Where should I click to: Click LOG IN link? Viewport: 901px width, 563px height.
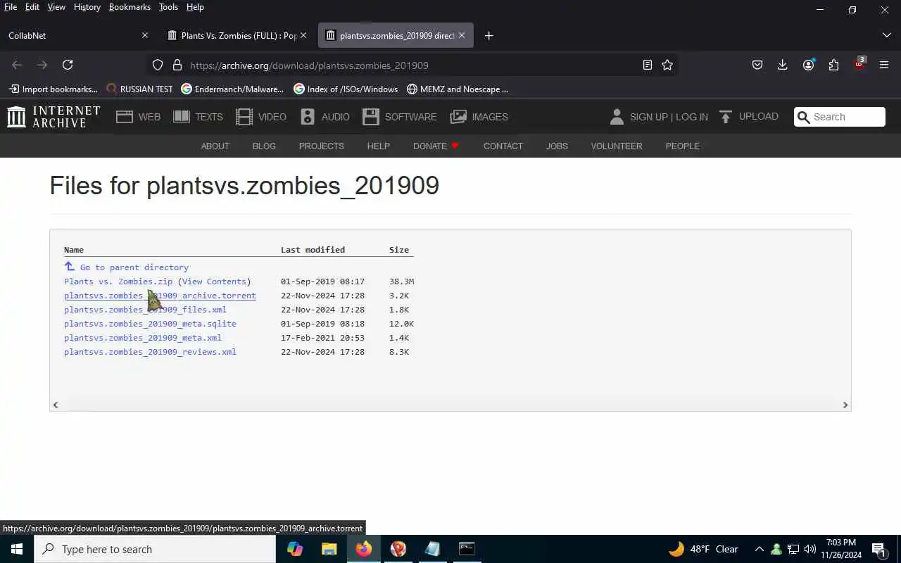(x=692, y=117)
